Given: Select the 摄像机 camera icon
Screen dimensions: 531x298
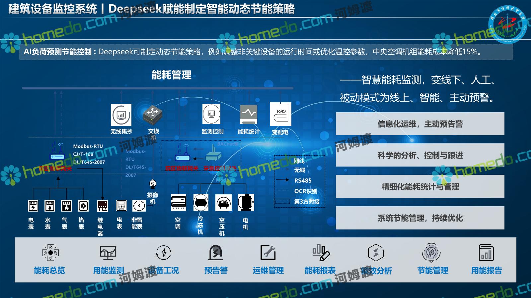Looking at the screenshot, I should point(153,184).
